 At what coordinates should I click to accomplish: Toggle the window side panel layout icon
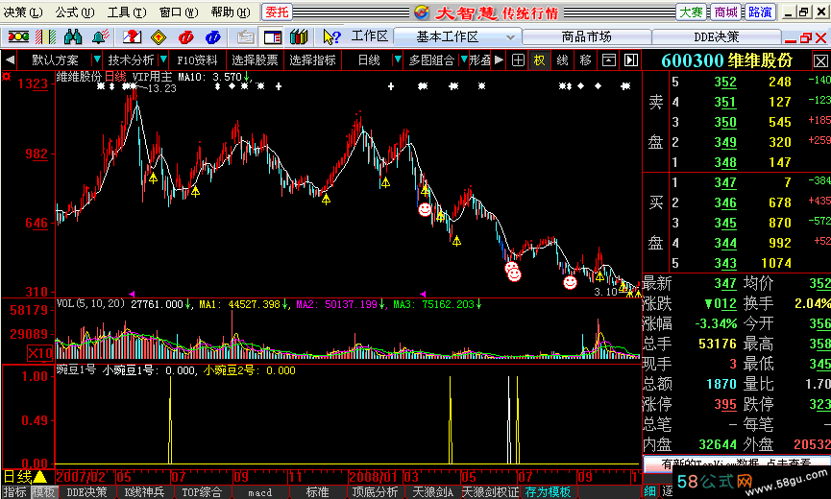273,37
